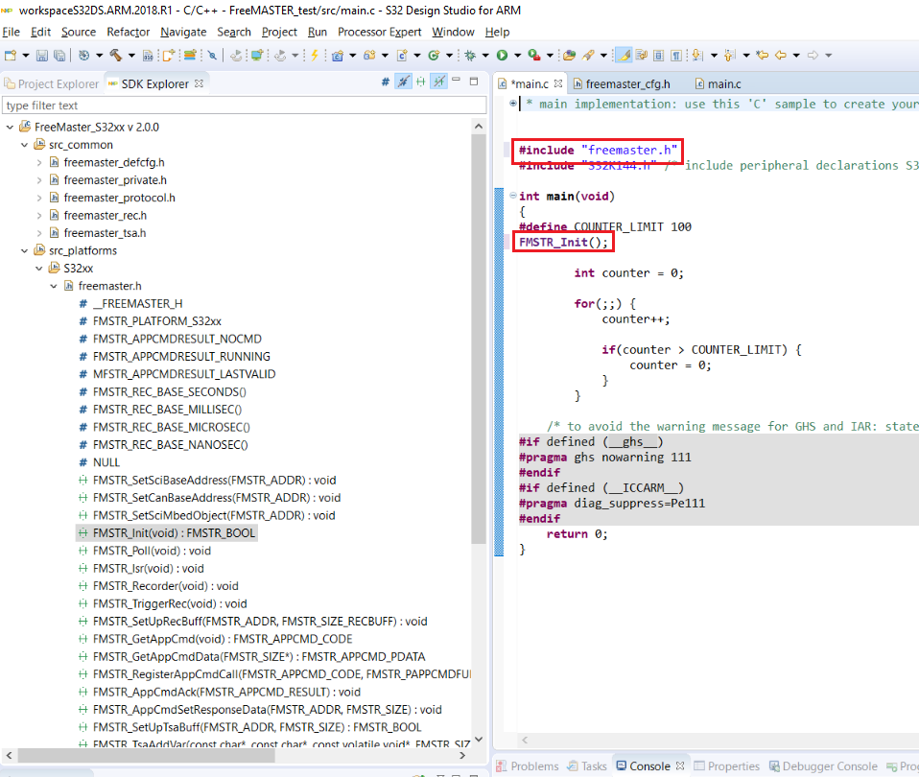919x777 pixels.
Task: Click the Toggle Block Selection icon
Action: [x=659, y=55]
